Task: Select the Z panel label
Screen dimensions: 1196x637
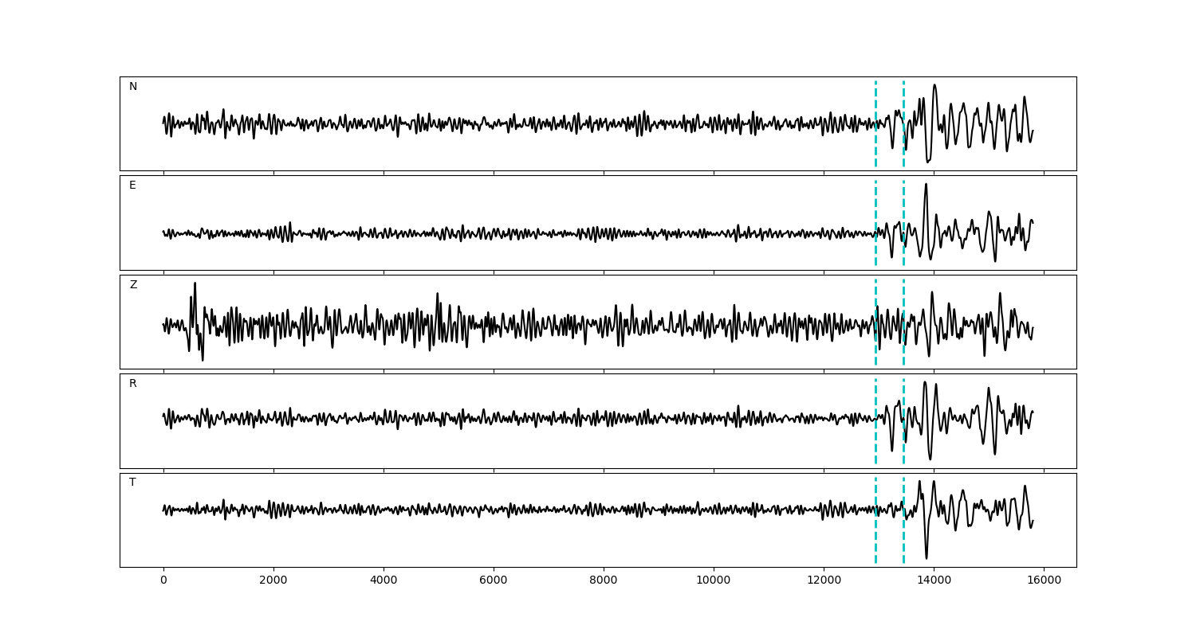Action: [x=133, y=285]
